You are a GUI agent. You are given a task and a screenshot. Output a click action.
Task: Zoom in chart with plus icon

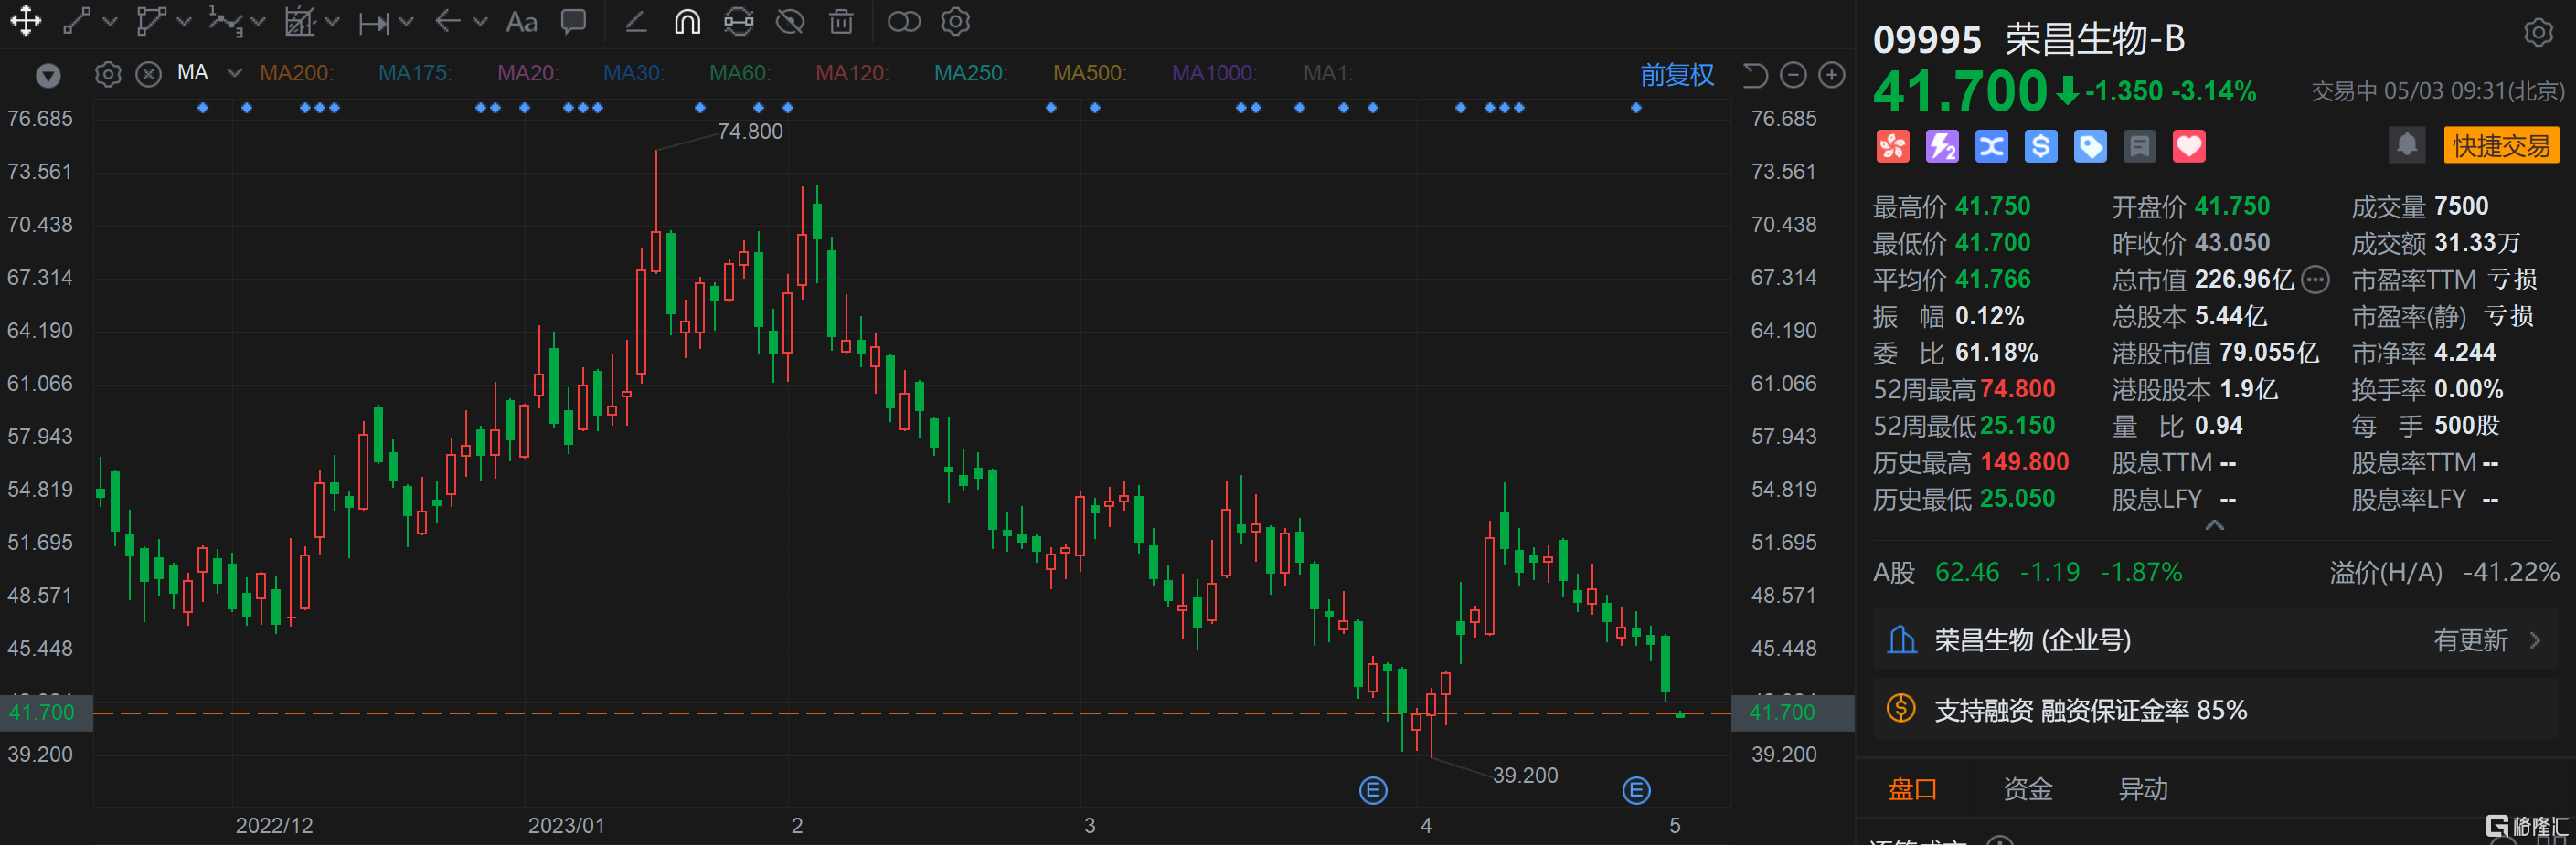tap(1832, 75)
